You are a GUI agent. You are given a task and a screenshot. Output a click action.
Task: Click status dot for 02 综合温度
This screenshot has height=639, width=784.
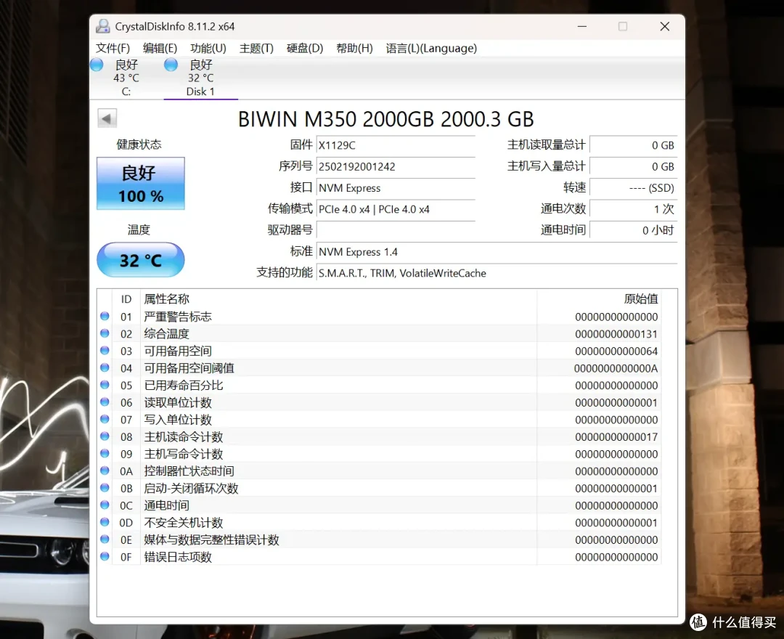(105, 333)
